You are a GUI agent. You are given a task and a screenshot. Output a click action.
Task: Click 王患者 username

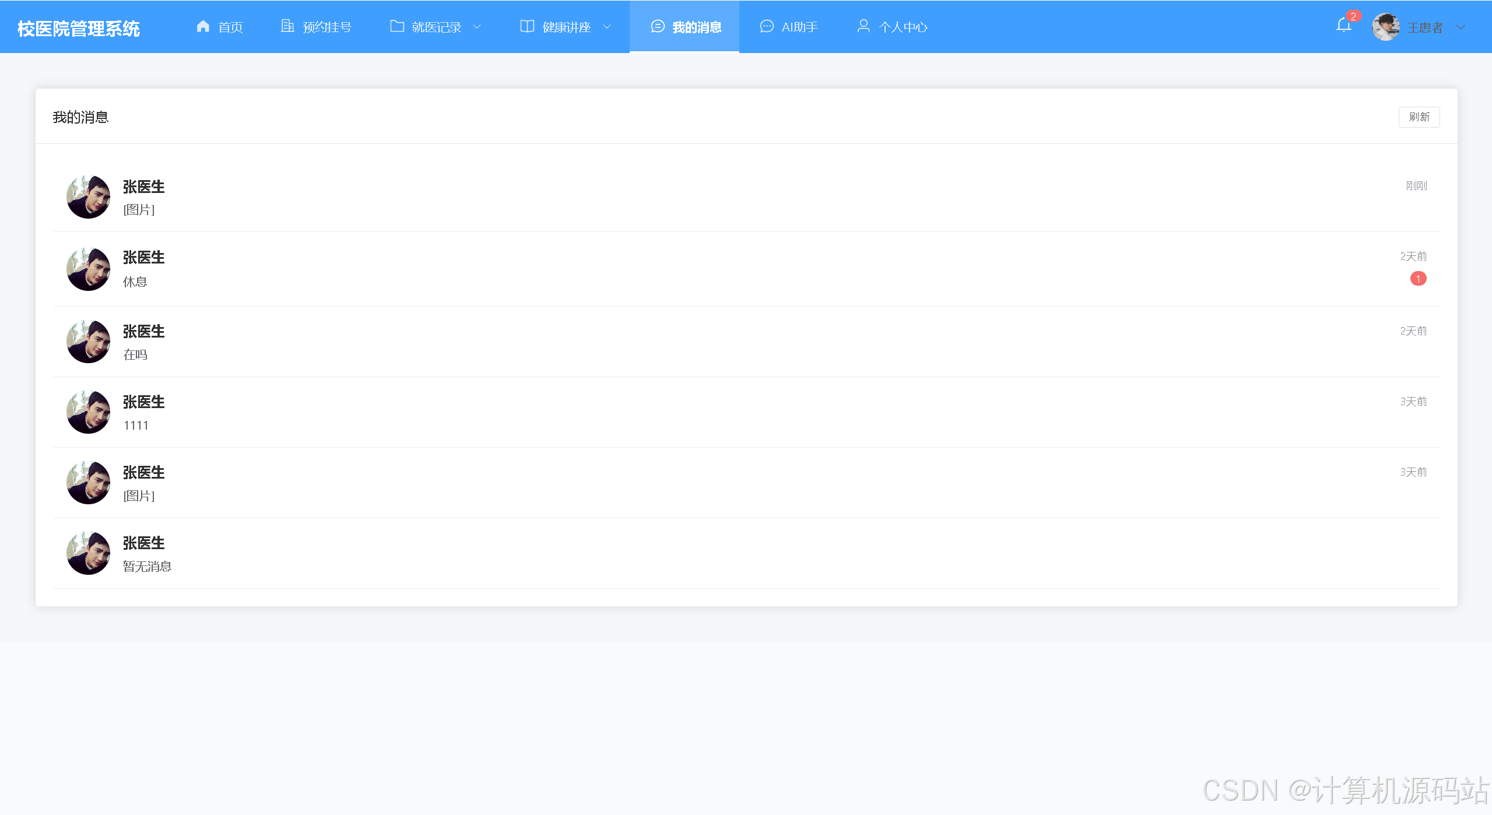coord(1425,27)
